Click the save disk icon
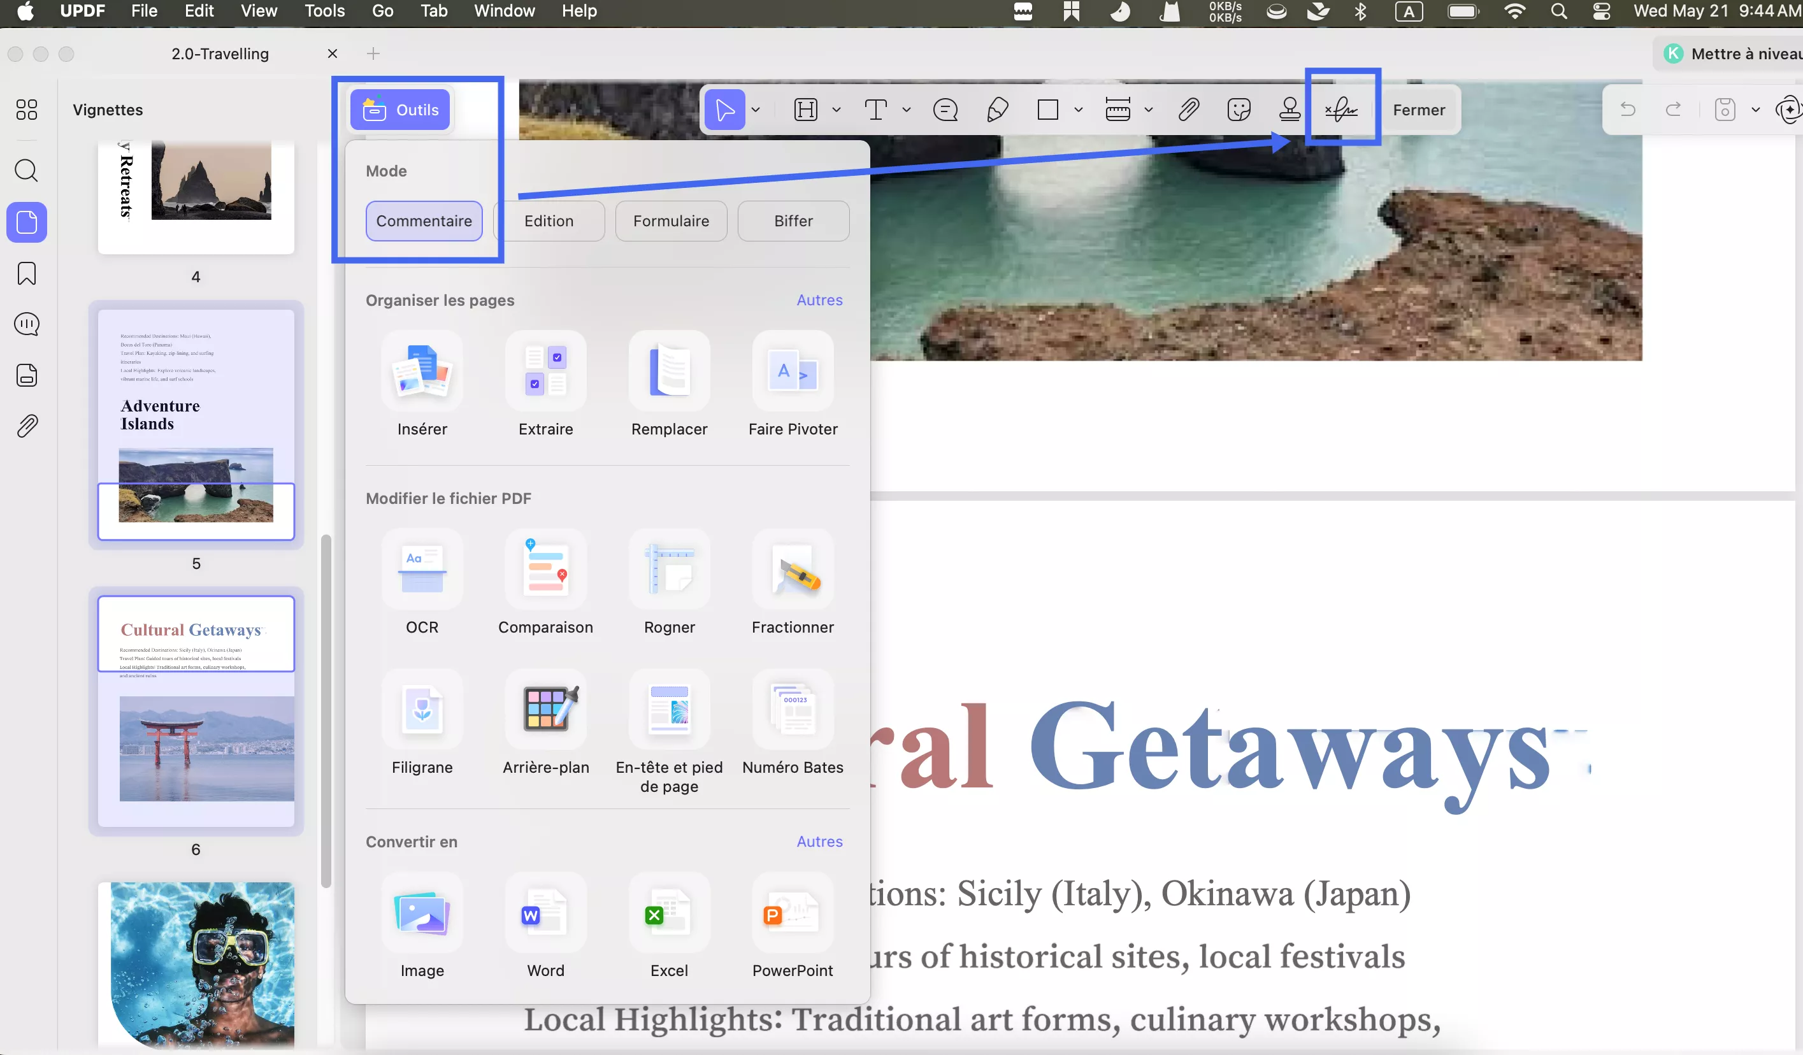The image size is (1803, 1055). click(x=1725, y=110)
